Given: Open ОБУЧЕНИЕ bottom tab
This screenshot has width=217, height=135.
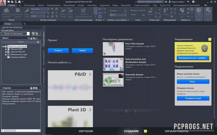Looking at the screenshot, I should click(x=86, y=131).
